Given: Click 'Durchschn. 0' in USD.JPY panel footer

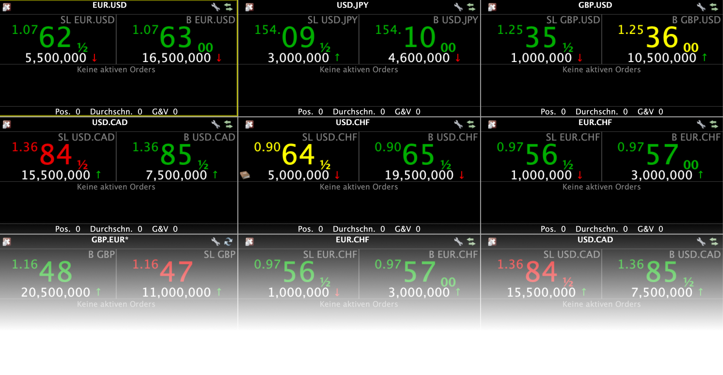Looking at the screenshot, I should pos(359,112).
